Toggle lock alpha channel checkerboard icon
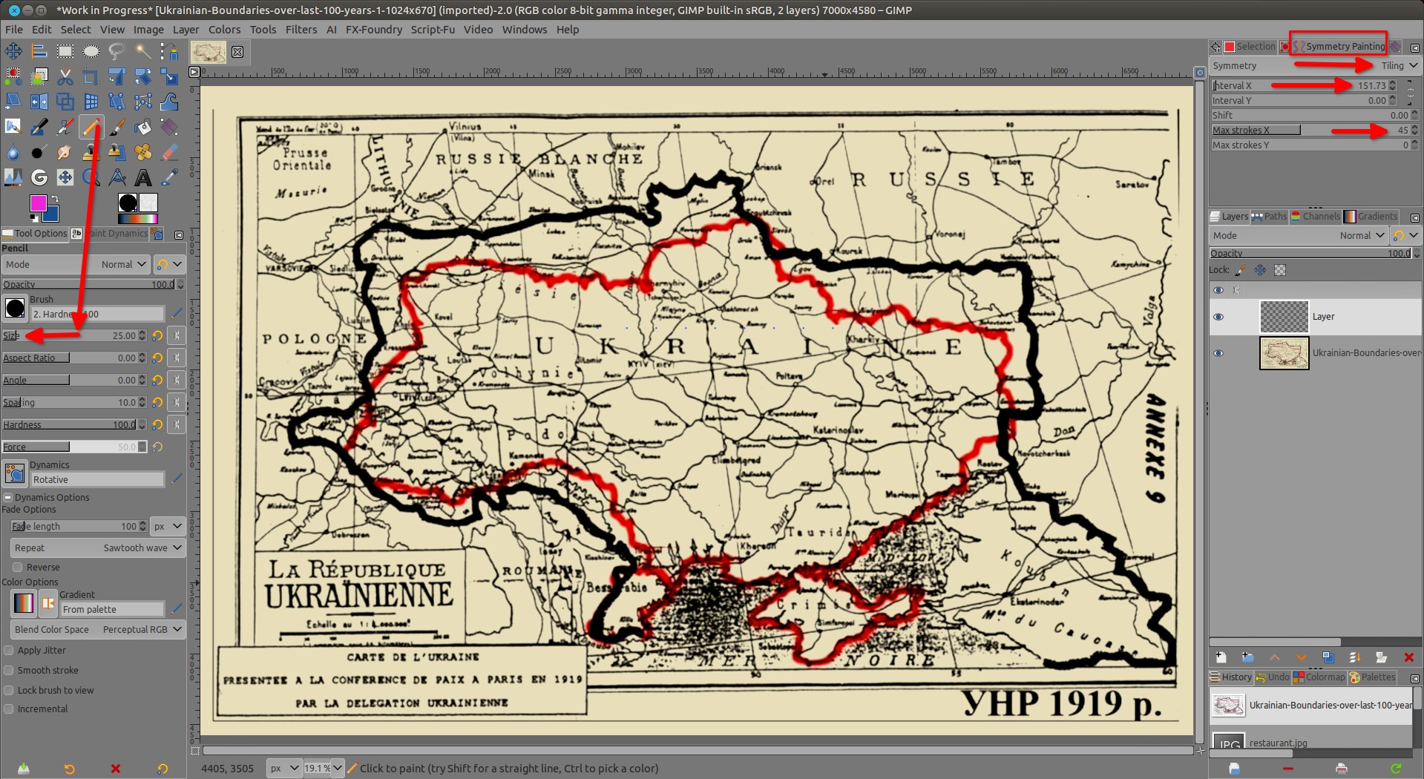The height and width of the screenshot is (779, 1424). click(x=1280, y=270)
